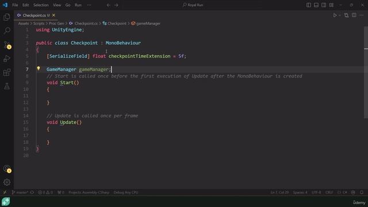Open the Edit menu

click(x=25, y=5)
